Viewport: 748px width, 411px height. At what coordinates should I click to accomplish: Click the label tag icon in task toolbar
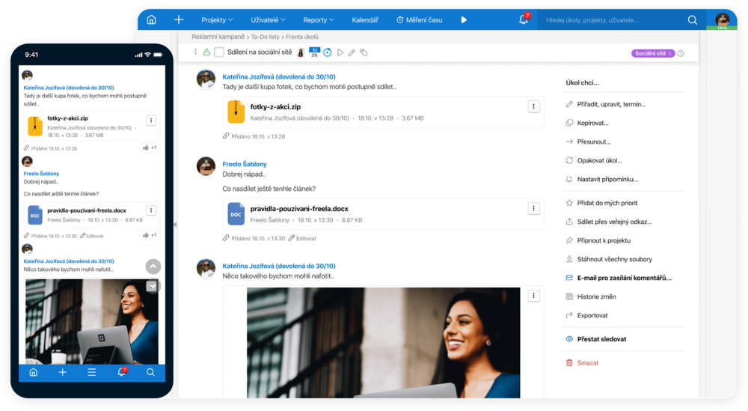364,52
